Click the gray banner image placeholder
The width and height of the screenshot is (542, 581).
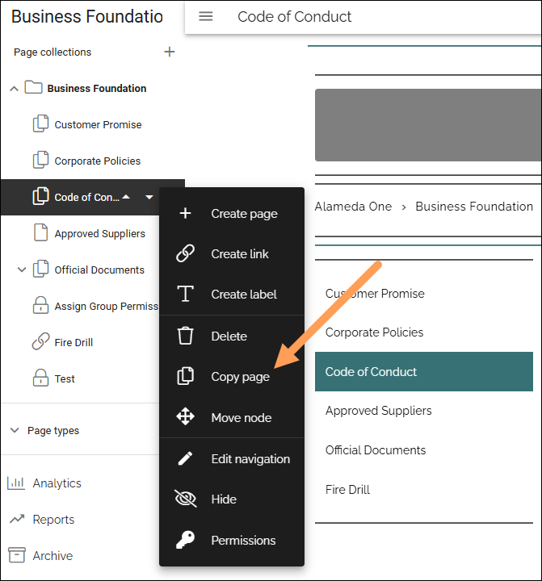click(x=428, y=125)
